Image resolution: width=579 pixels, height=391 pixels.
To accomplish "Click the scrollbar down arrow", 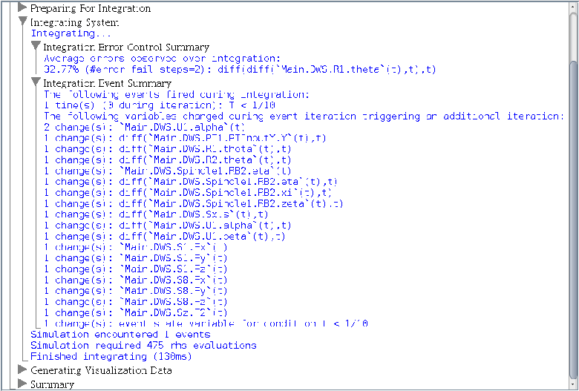I will pyautogui.click(x=572, y=384).
